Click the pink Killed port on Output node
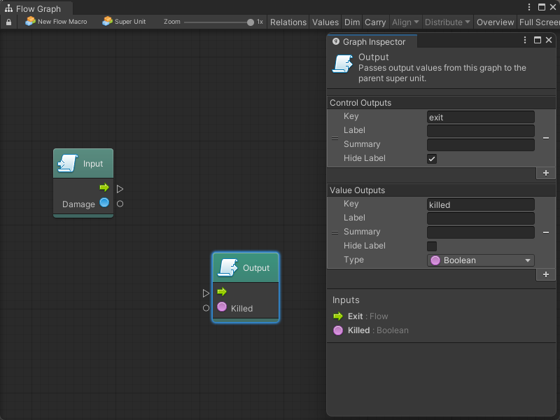Viewport: 560px width, 420px height. 222,307
